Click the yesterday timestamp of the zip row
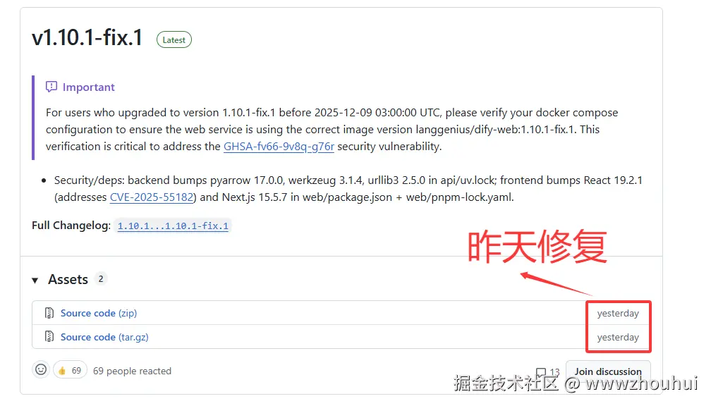This screenshot has width=711, height=406. pyautogui.click(x=618, y=313)
